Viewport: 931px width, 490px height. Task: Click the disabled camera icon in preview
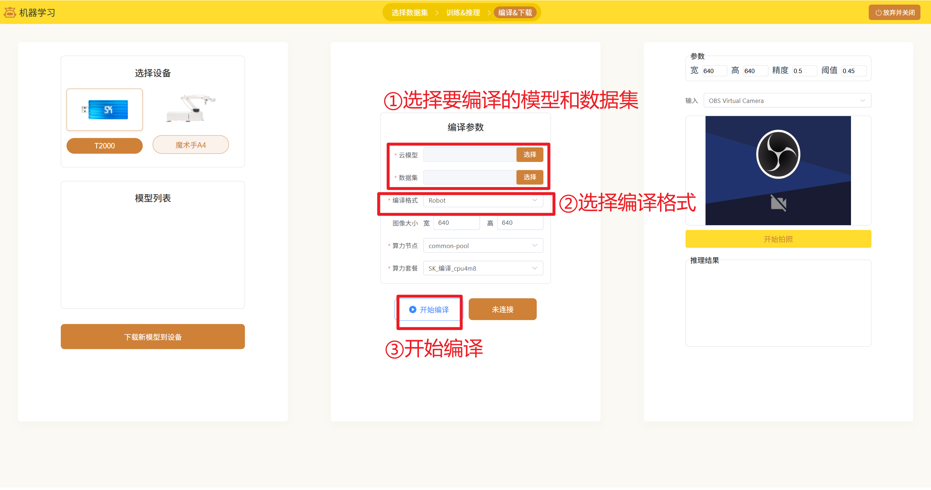click(x=778, y=203)
